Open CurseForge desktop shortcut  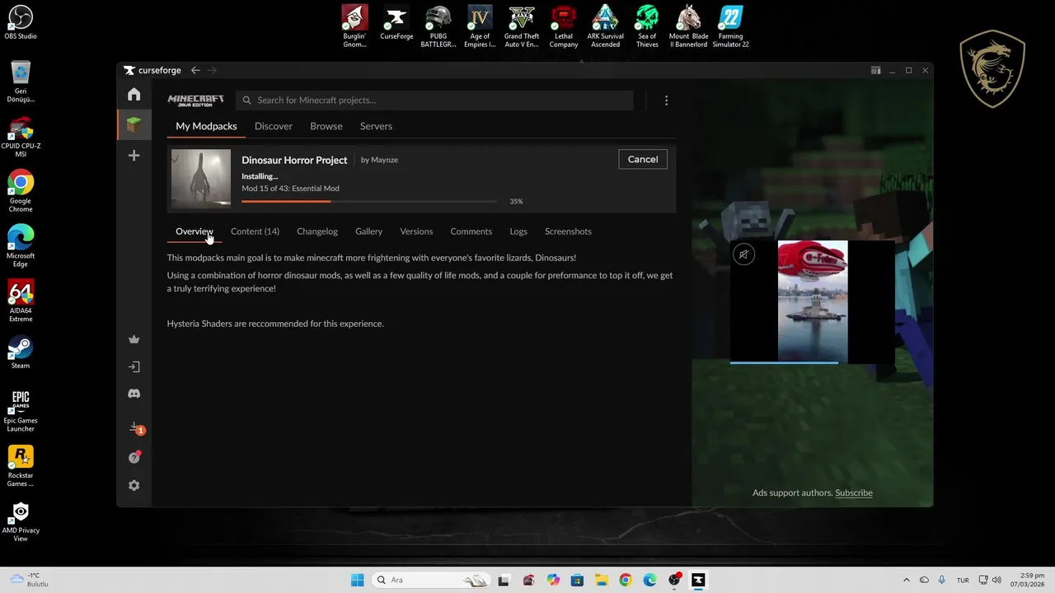[396, 22]
